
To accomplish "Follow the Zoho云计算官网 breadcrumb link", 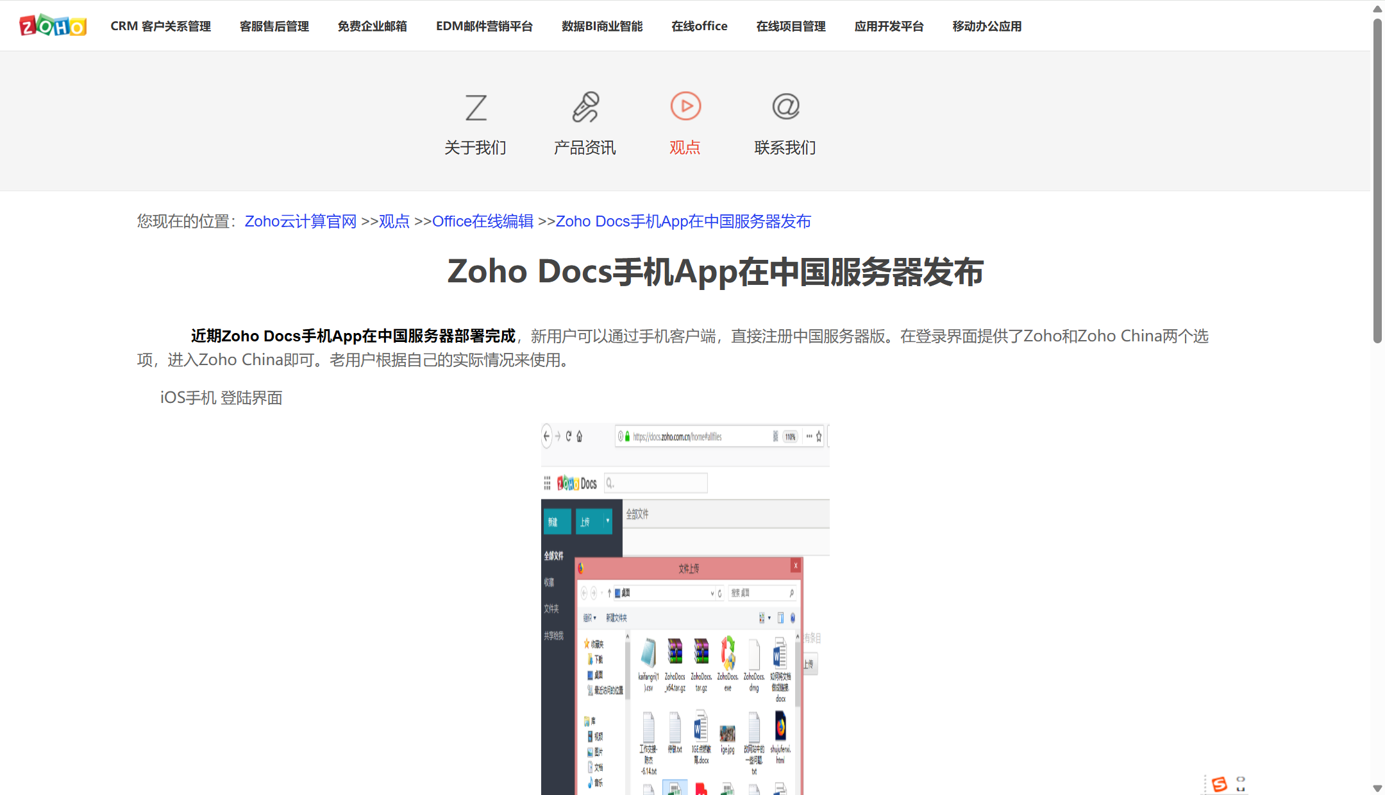I will pyautogui.click(x=301, y=221).
